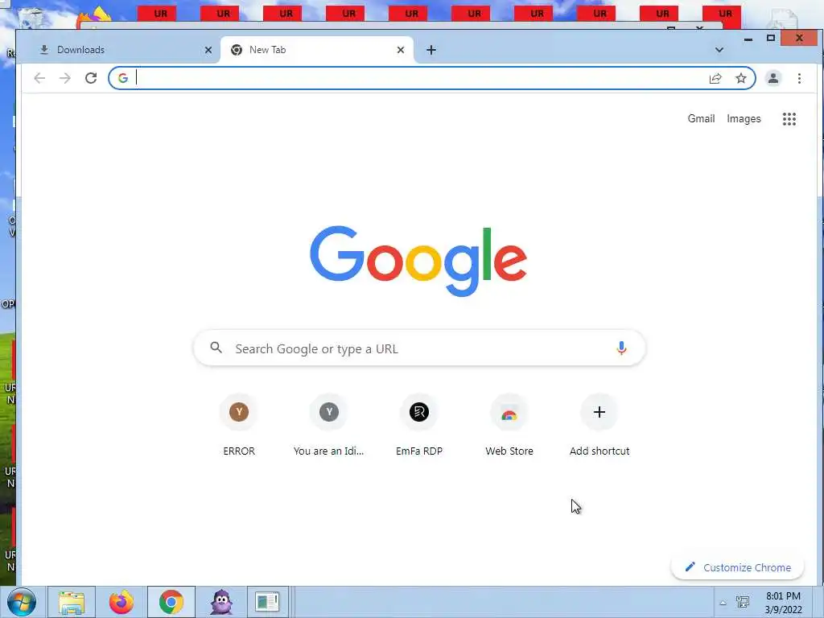Open the Web Store shortcut
The width and height of the screenshot is (824, 618).
(509, 425)
